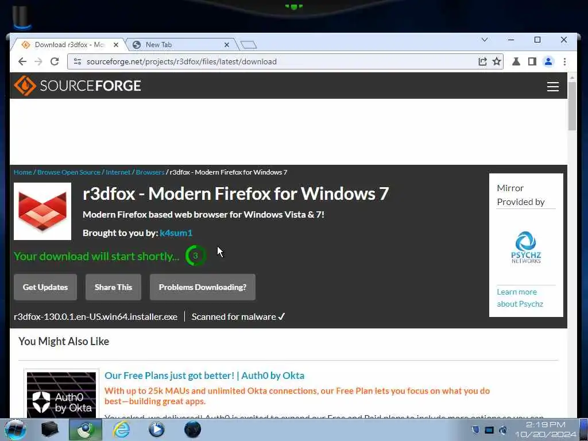Open the Browsers breadcrumb link
588x441 pixels.
(150, 172)
